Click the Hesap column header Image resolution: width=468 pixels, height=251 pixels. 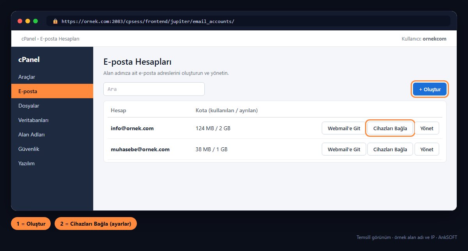[119, 111]
